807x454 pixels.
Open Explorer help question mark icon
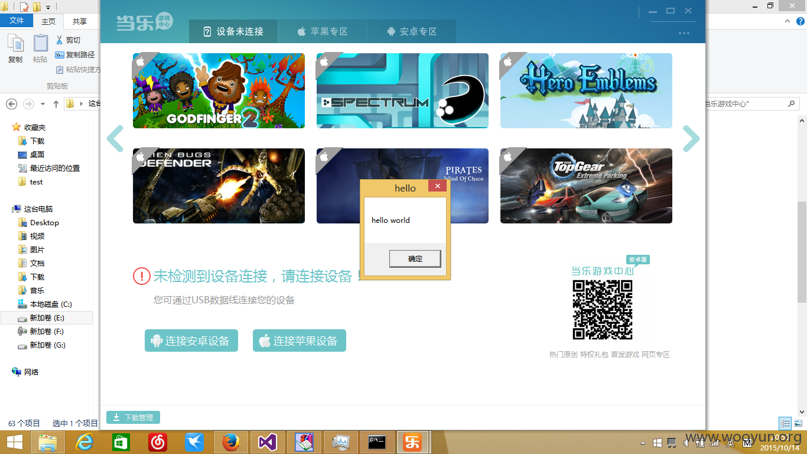800,21
